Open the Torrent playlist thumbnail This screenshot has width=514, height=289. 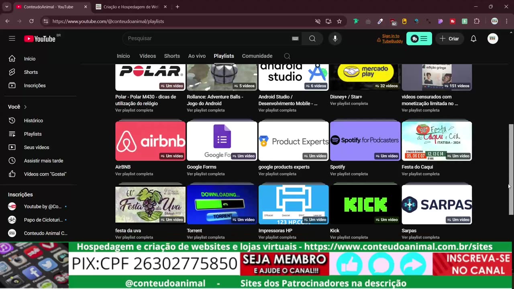pos(222,204)
